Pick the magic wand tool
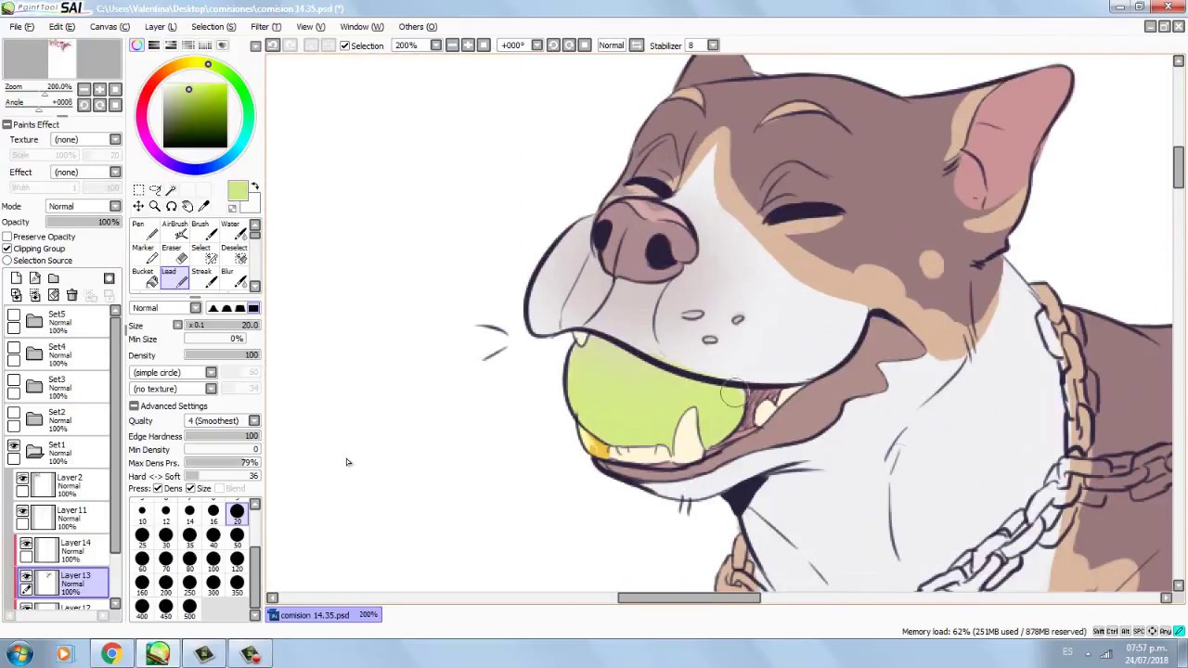The height and width of the screenshot is (668, 1188). [x=172, y=190]
